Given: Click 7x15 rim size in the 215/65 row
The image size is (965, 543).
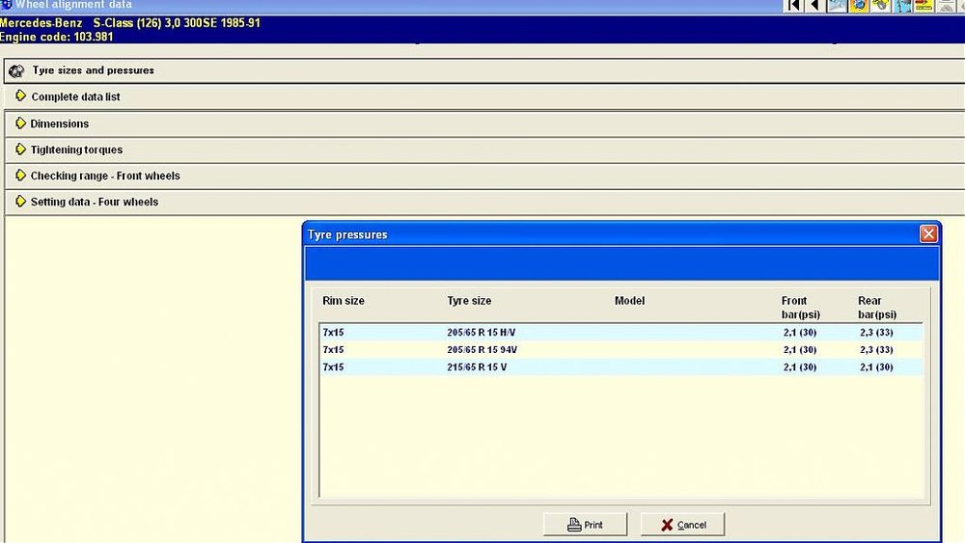Looking at the screenshot, I should click(333, 367).
